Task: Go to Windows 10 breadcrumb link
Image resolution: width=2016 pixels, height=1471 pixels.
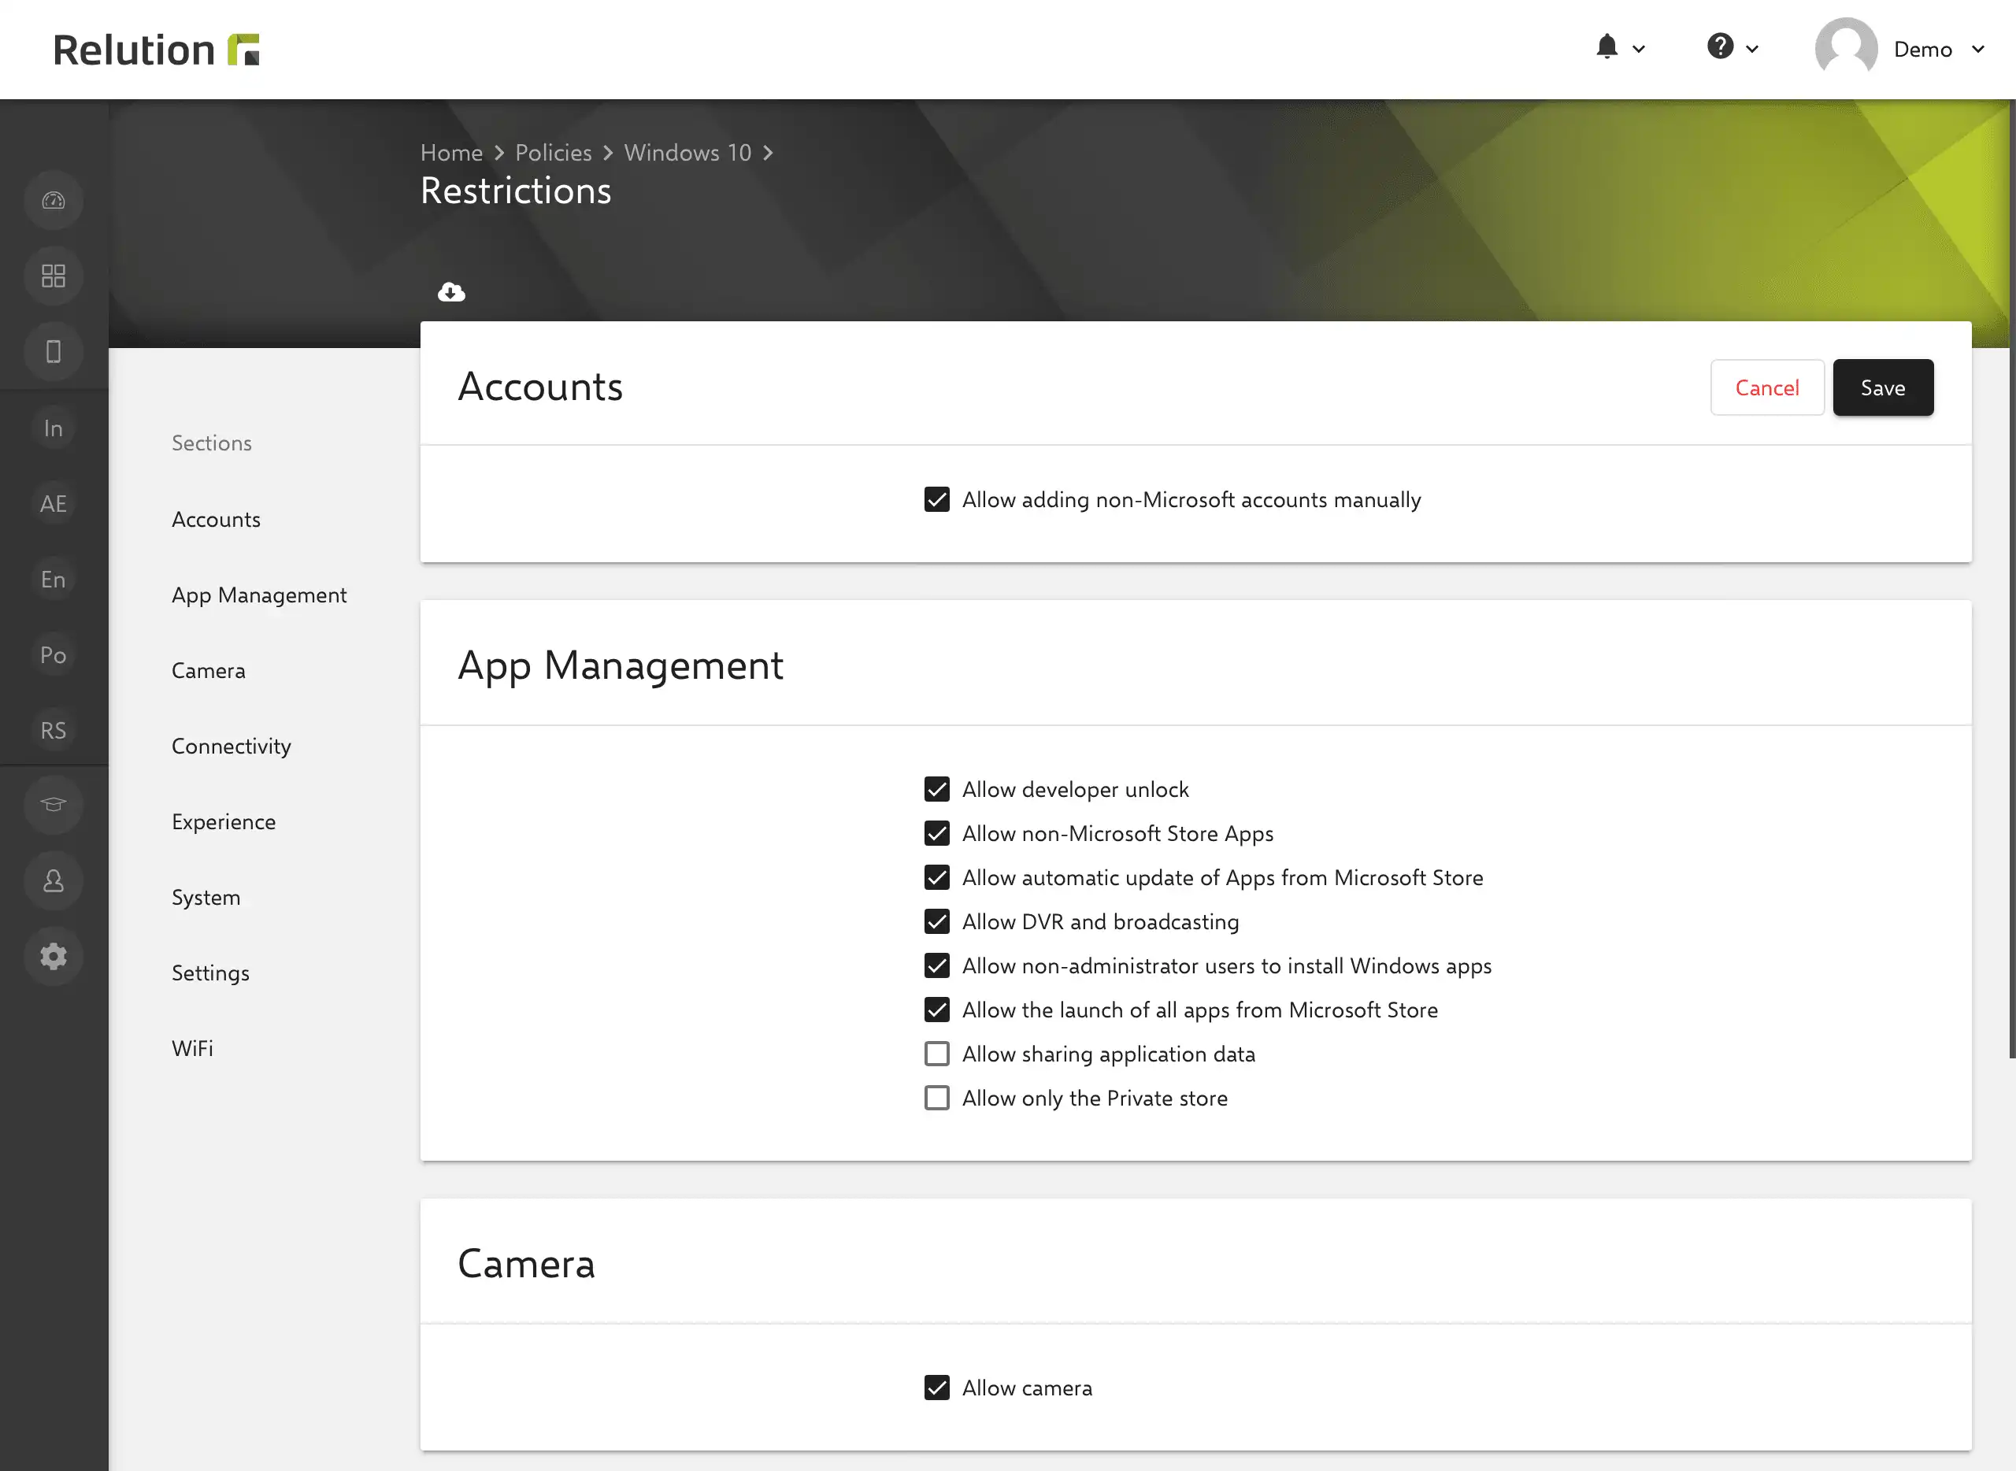Action: 687,152
